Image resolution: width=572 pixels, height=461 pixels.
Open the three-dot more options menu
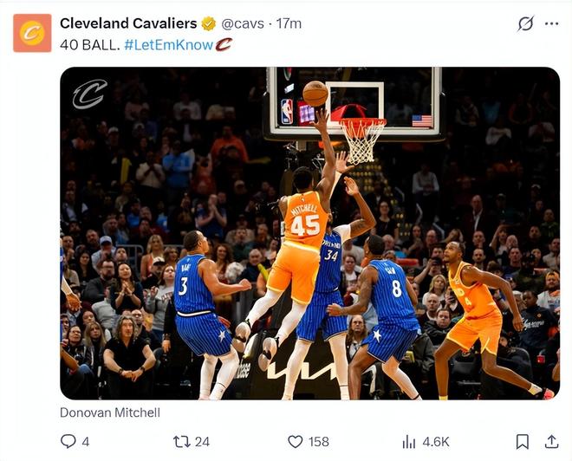[x=551, y=23]
